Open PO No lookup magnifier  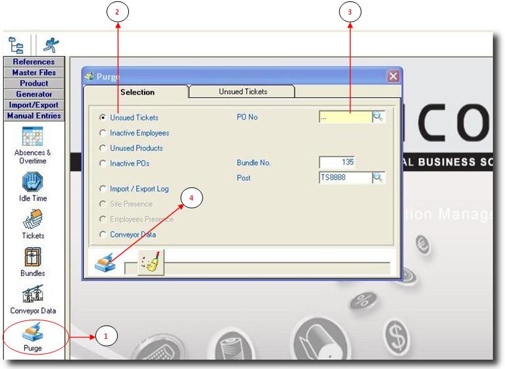379,117
